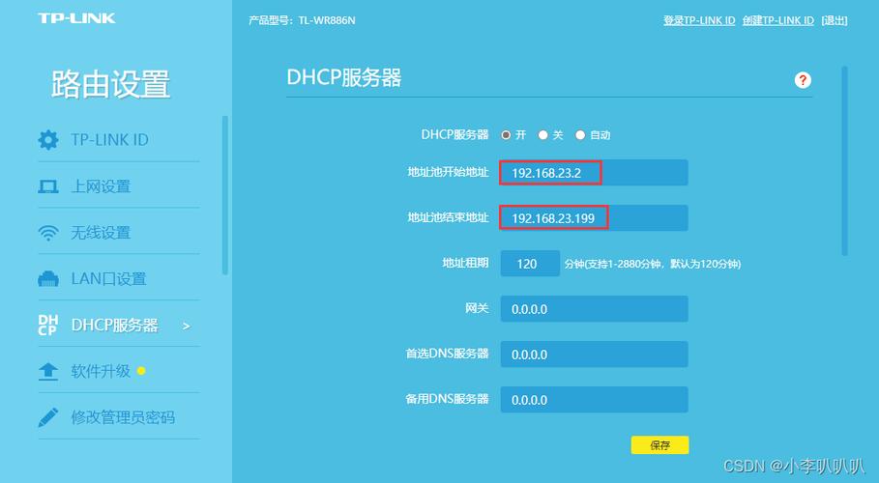Click the [退出] logout link
879x483 pixels.
pyautogui.click(x=835, y=20)
